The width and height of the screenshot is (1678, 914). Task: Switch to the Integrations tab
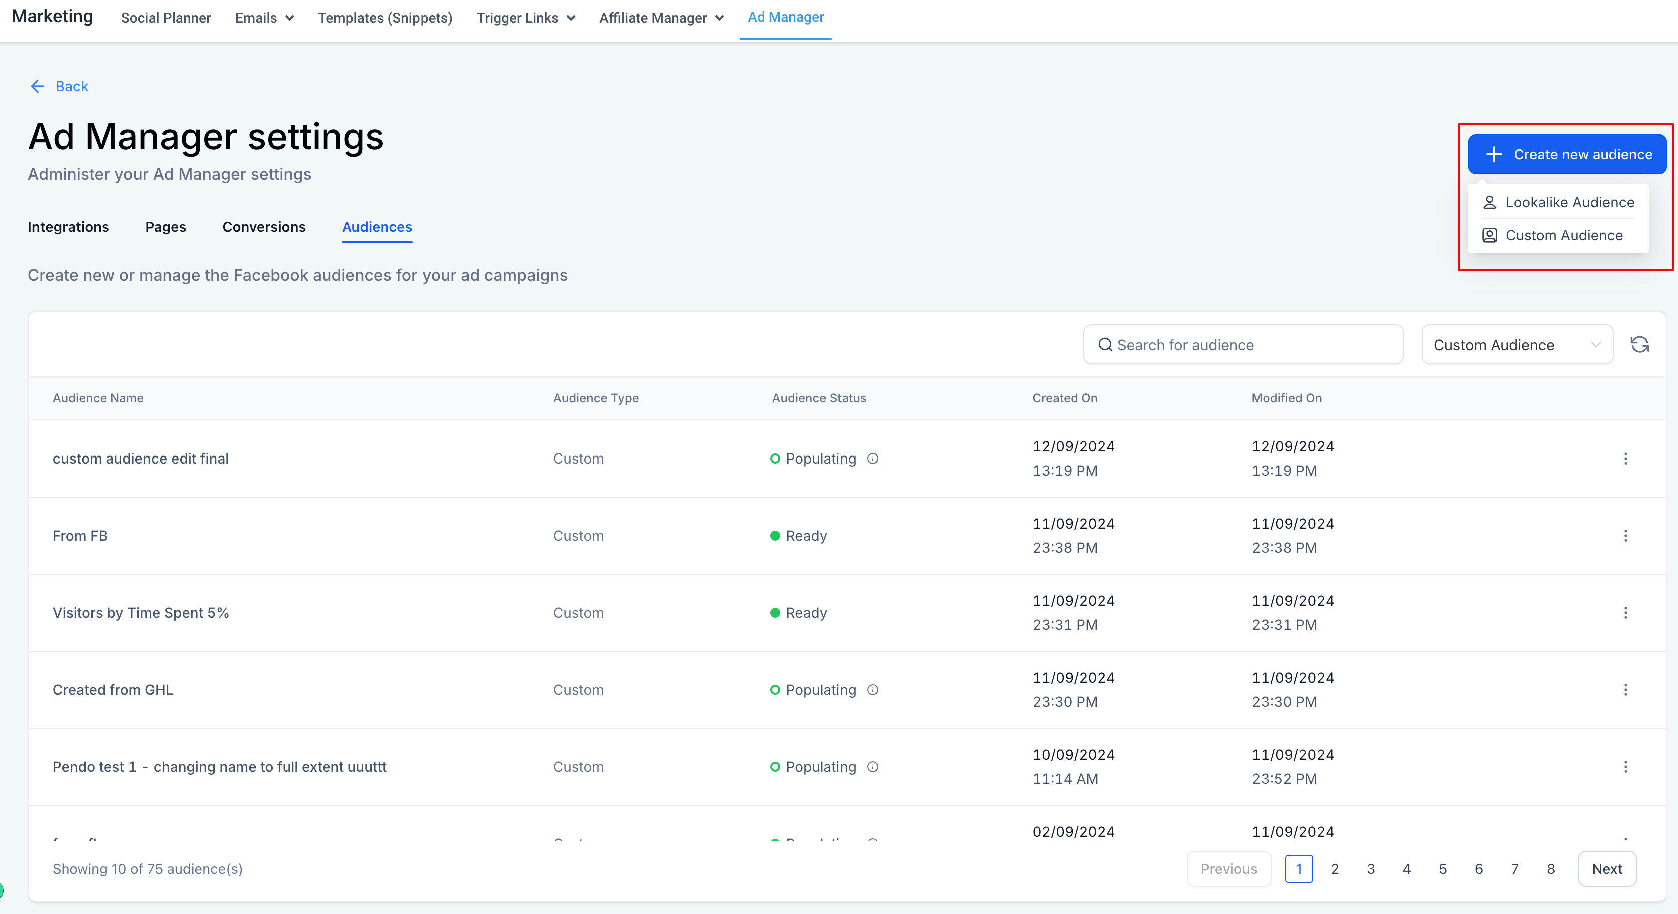click(x=68, y=227)
